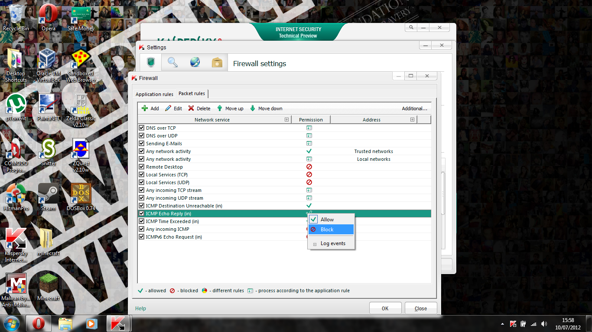
Task: Uncheck ICMPv6 Echo Request (in) rule
Action: pyautogui.click(x=141, y=237)
